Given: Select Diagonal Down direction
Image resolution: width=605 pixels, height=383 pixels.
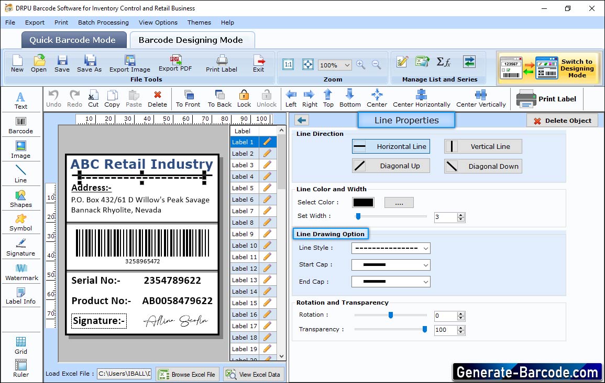Looking at the screenshot, I should coord(482,166).
